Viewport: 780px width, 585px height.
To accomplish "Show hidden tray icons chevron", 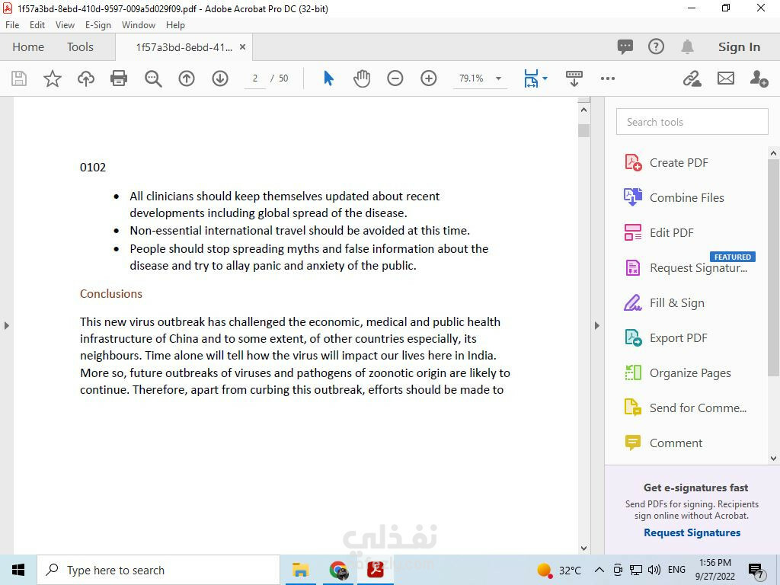I will pyautogui.click(x=599, y=570).
